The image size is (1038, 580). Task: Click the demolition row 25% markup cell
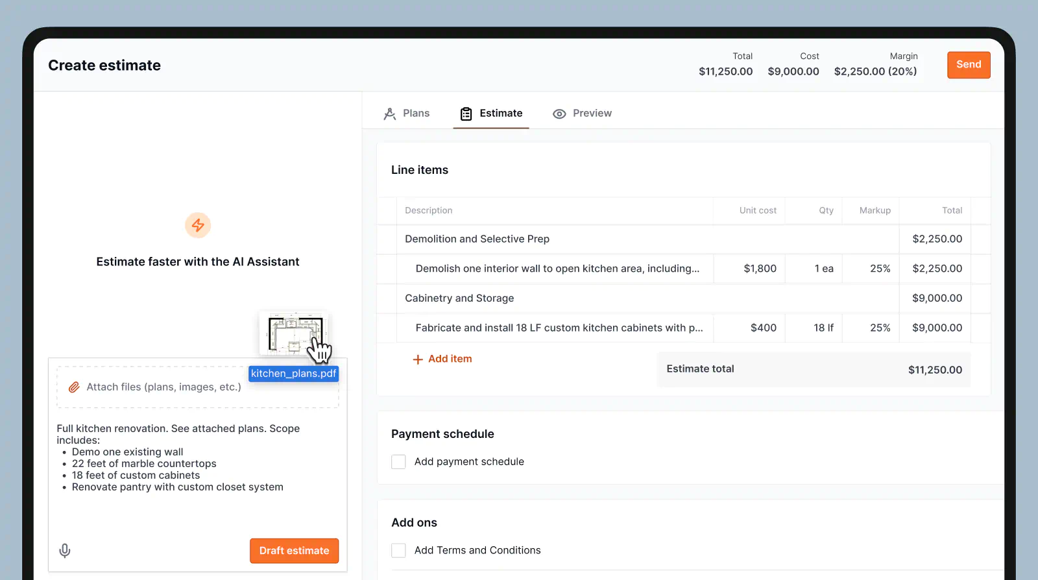click(x=871, y=269)
